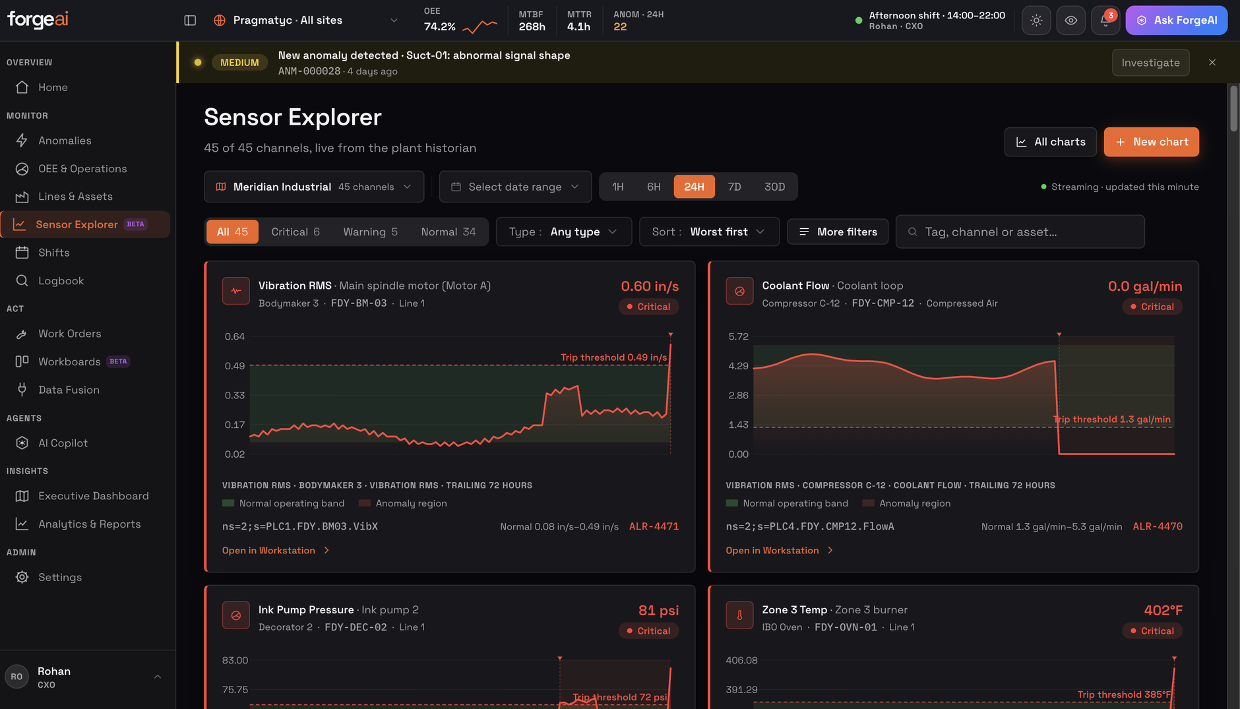The height and width of the screenshot is (709, 1240).
Task: Select the All 45 tab
Action: (232, 231)
